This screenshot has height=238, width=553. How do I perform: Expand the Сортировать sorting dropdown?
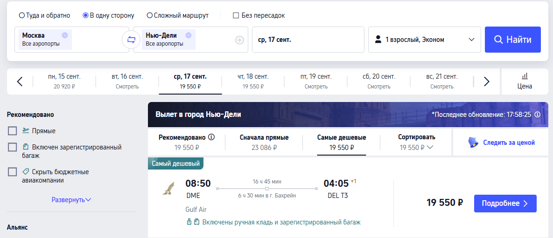416,142
